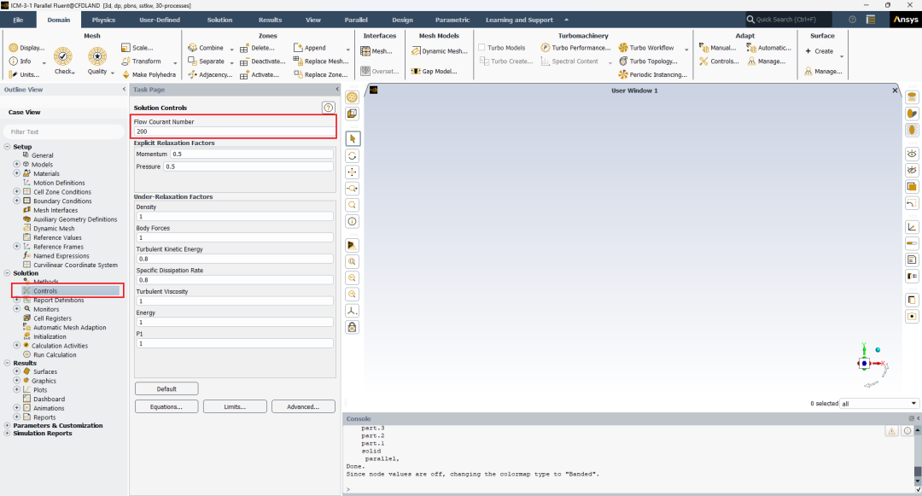
Task: Click the Advanced... button
Action: (303, 406)
